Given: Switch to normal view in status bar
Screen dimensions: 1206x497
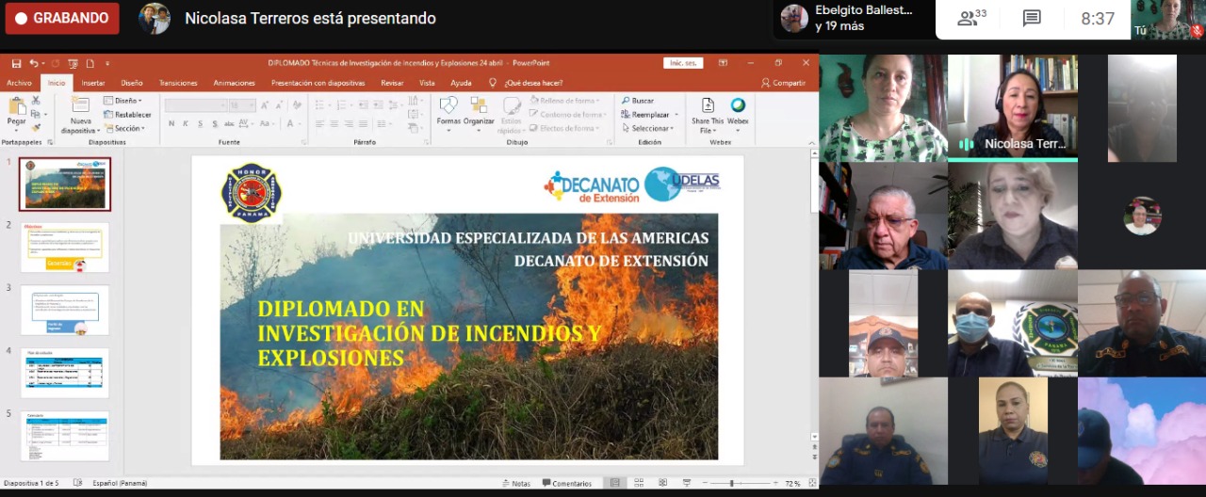Looking at the screenshot, I should coord(614,483).
